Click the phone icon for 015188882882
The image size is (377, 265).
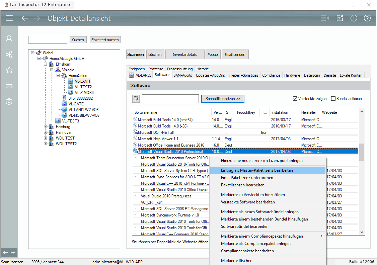click(64, 98)
